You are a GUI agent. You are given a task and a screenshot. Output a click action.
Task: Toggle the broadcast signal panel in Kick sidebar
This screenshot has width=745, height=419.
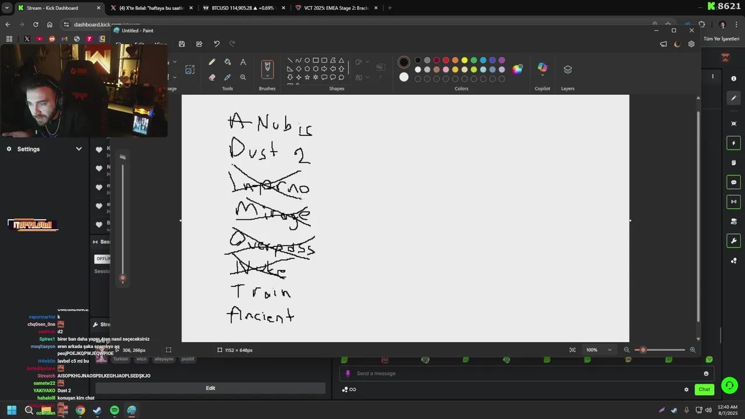(x=733, y=202)
